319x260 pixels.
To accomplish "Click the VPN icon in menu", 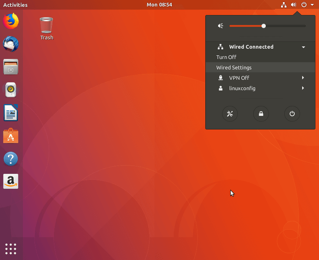I will pos(221,78).
